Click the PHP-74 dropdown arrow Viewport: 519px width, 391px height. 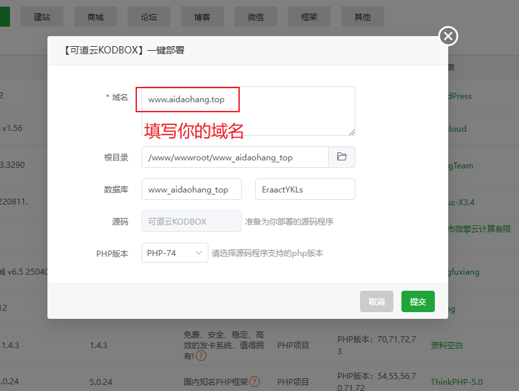[199, 253]
